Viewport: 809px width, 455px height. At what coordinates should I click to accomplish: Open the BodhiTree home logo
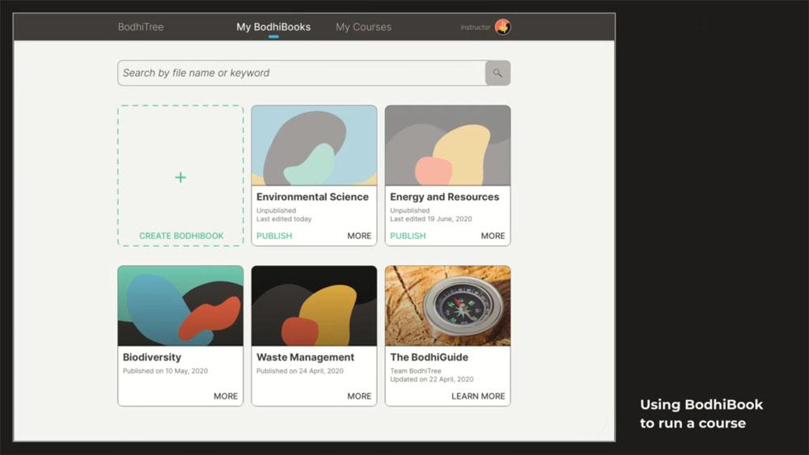(141, 27)
